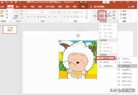This screenshot has width=138, height=95.
Task: Open the File (文件) tab
Action: click(2, 7)
